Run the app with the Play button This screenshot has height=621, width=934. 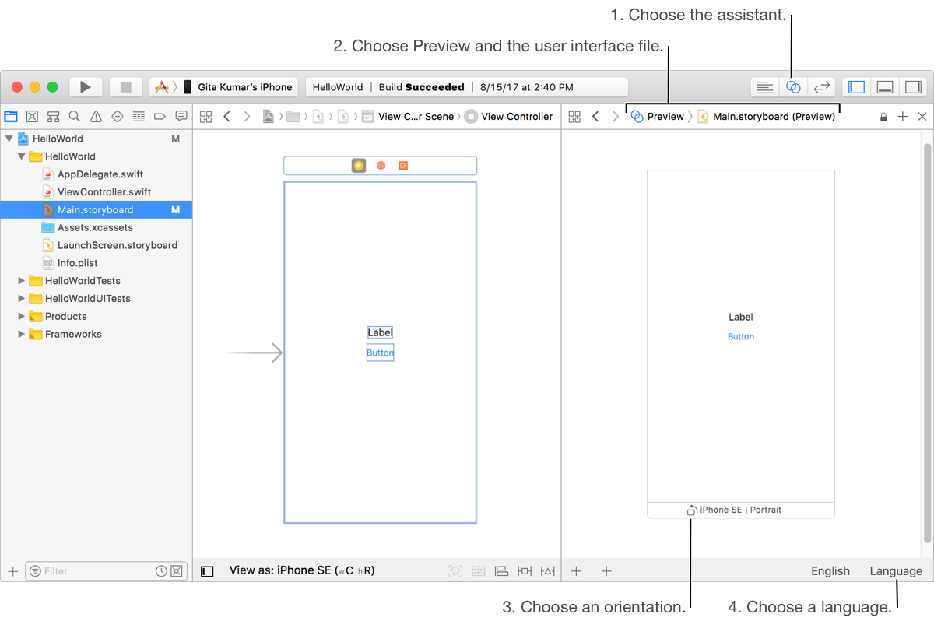pyautogui.click(x=86, y=87)
